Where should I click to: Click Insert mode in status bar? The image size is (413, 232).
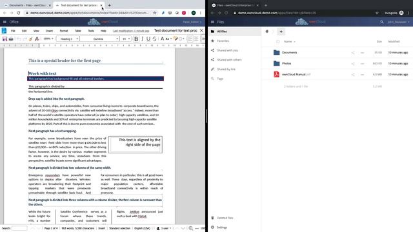102,228
